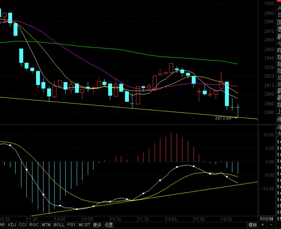Click the 0.00 MACD axis label
The image size is (281, 229).
pos(270,162)
